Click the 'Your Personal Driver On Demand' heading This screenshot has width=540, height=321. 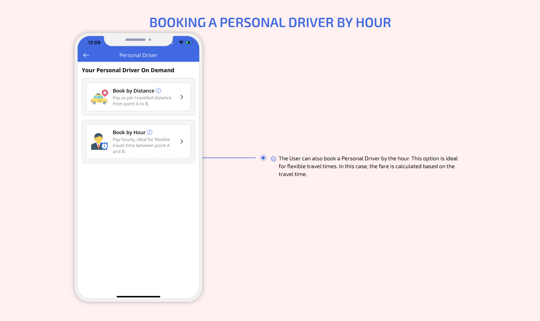[x=128, y=70]
